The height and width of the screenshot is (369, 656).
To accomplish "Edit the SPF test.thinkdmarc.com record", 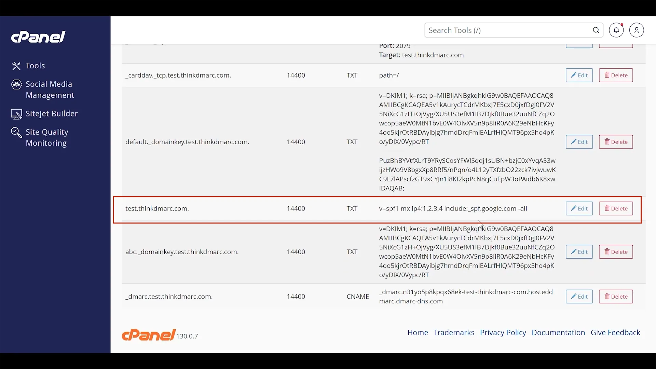I will 579,208.
